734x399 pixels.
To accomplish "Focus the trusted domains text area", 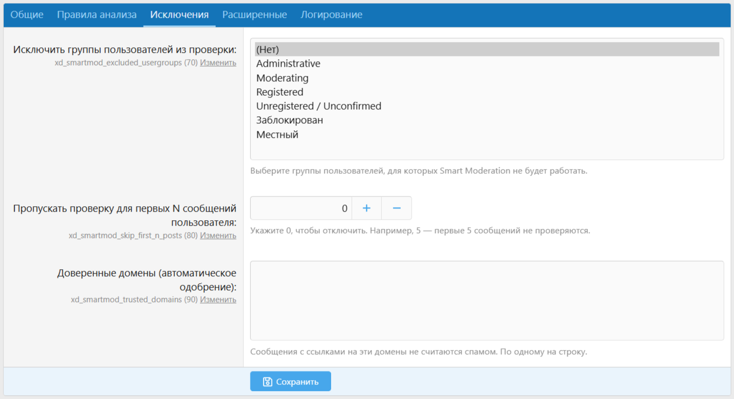I will coord(486,300).
